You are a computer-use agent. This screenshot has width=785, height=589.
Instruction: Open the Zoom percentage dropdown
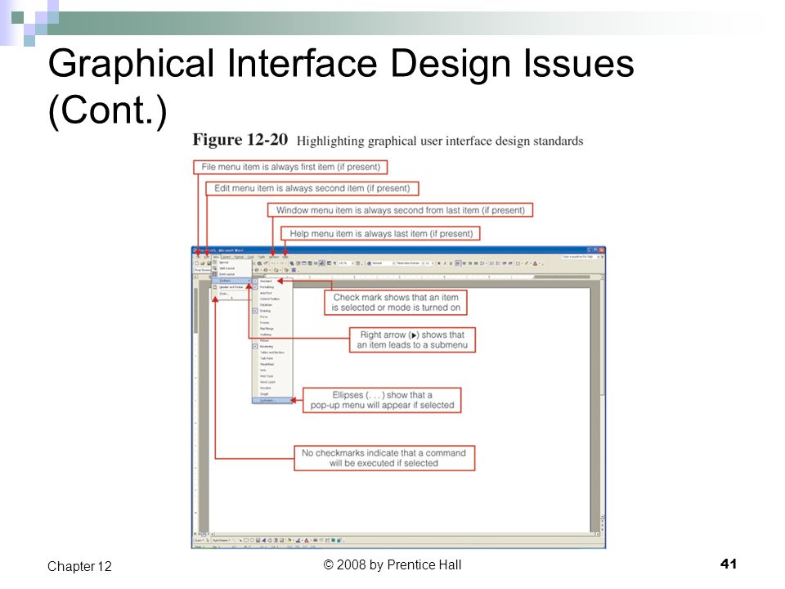point(352,263)
